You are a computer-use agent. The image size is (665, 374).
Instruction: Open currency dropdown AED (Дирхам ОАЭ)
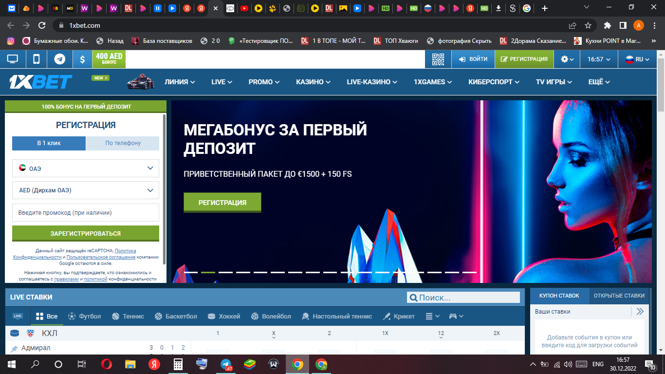point(86,190)
